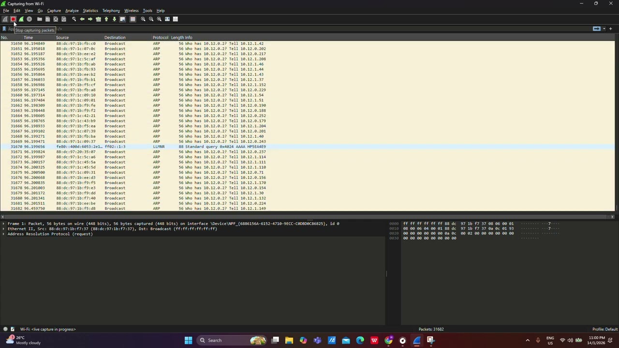The image size is (619, 348).
Task: Sort by the Length column header
Action: click(177, 38)
